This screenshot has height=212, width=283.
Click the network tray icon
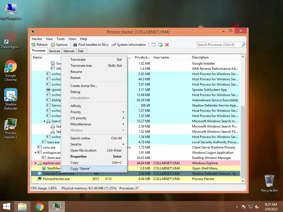click(x=250, y=207)
